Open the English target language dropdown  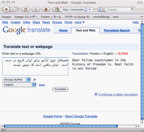pos(19,85)
